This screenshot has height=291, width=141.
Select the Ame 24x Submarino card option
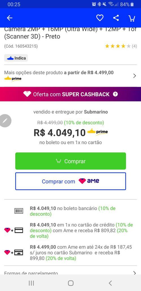click(x=70, y=253)
